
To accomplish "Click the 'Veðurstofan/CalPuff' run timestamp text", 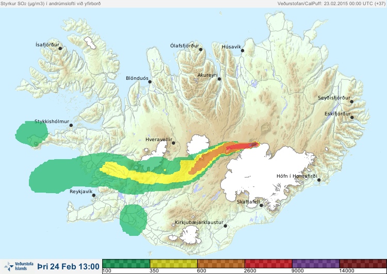I will (x=331, y=4).
